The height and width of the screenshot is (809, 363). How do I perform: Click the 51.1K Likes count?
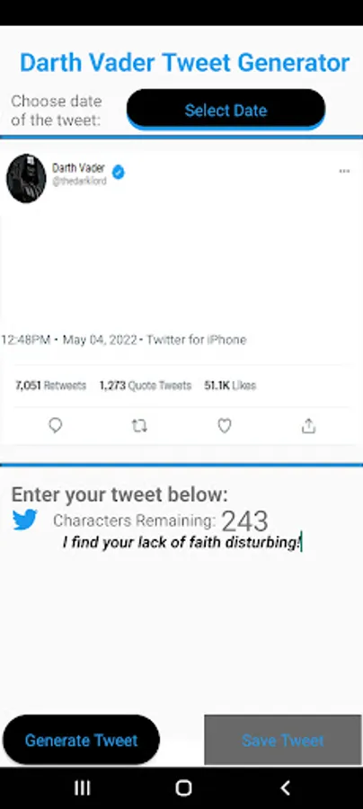229,386
